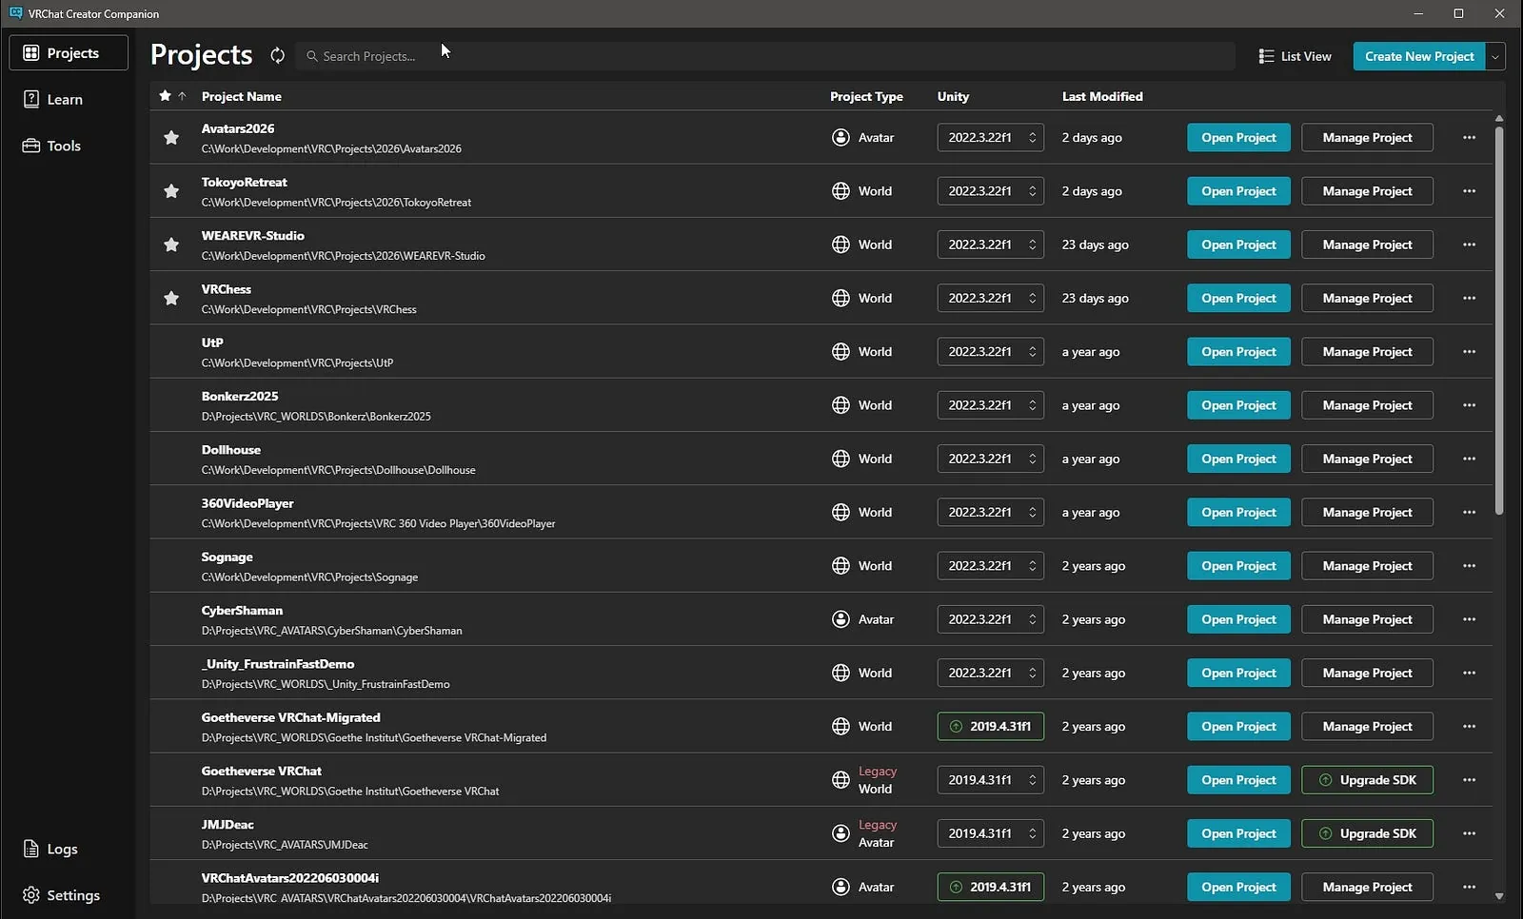This screenshot has height=919, width=1523.
Task: Unfavorite Avatars2026 with its star icon
Action: (171, 138)
